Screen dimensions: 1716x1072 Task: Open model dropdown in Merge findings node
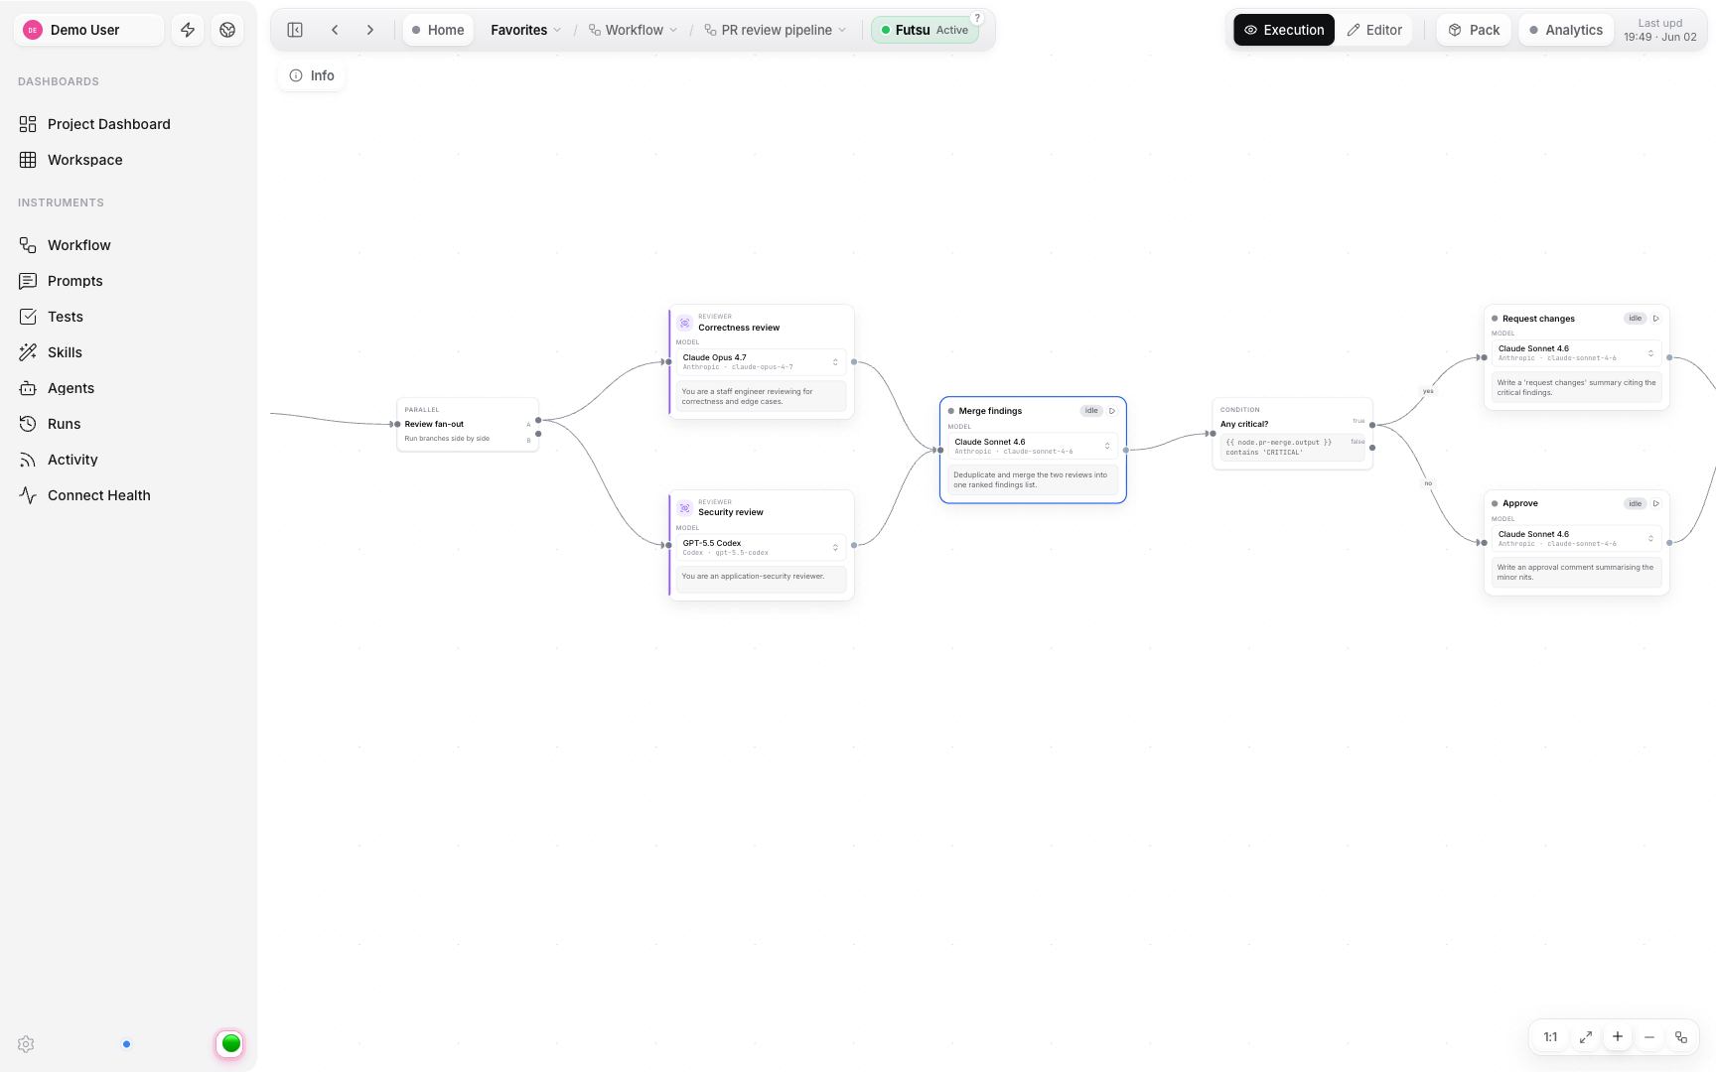coord(1033,447)
